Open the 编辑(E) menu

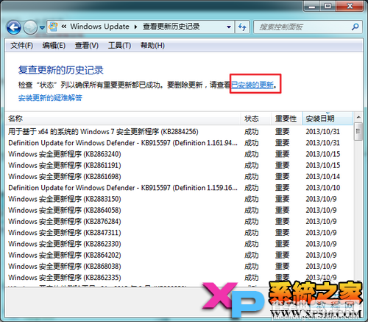pyautogui.click(x=54, y=46)
